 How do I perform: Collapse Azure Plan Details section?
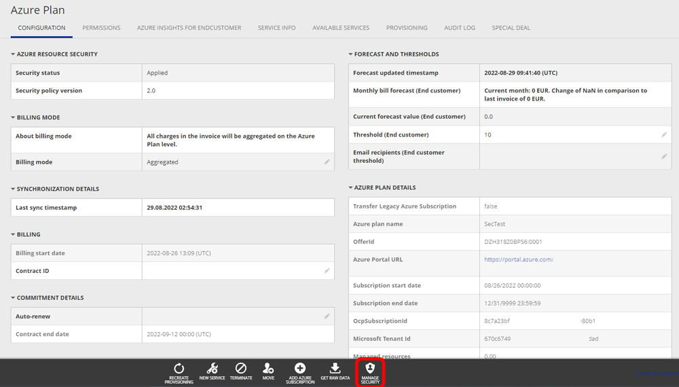(x=350, y=187)
